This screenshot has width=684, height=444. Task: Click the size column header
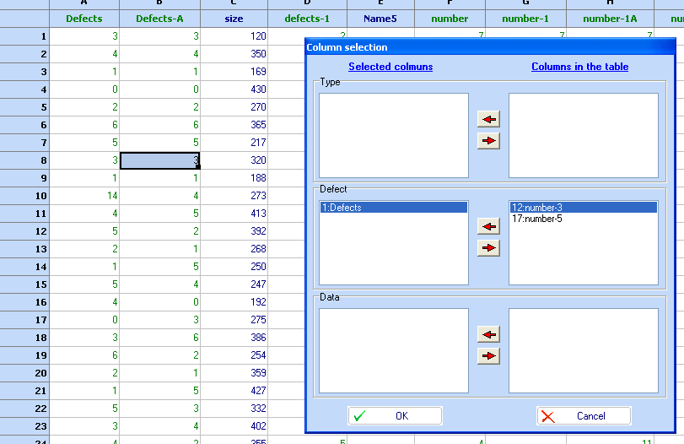[x=234, y=19]
